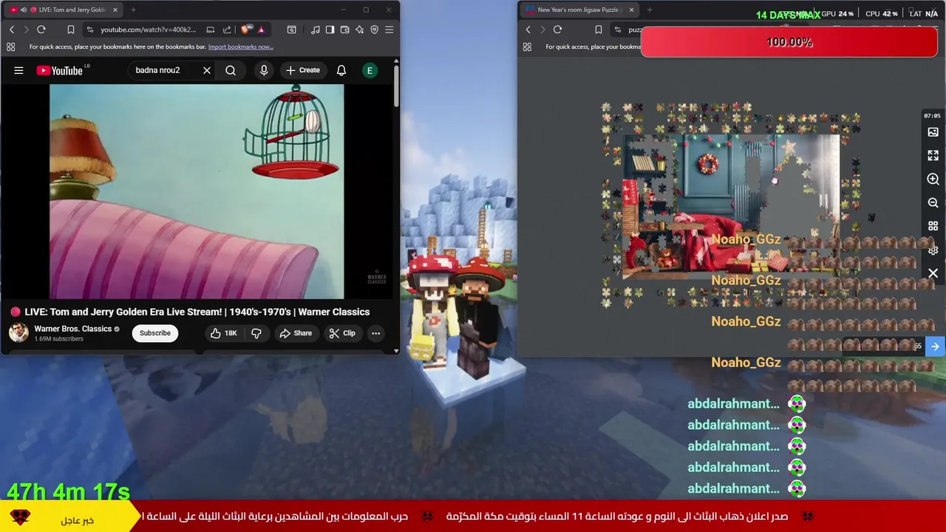Open the media control music note icon

(x=316, y=30)
